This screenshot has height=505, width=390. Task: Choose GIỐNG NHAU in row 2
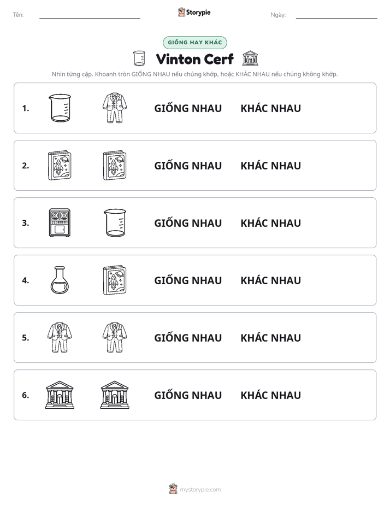(x=188, y=165)
